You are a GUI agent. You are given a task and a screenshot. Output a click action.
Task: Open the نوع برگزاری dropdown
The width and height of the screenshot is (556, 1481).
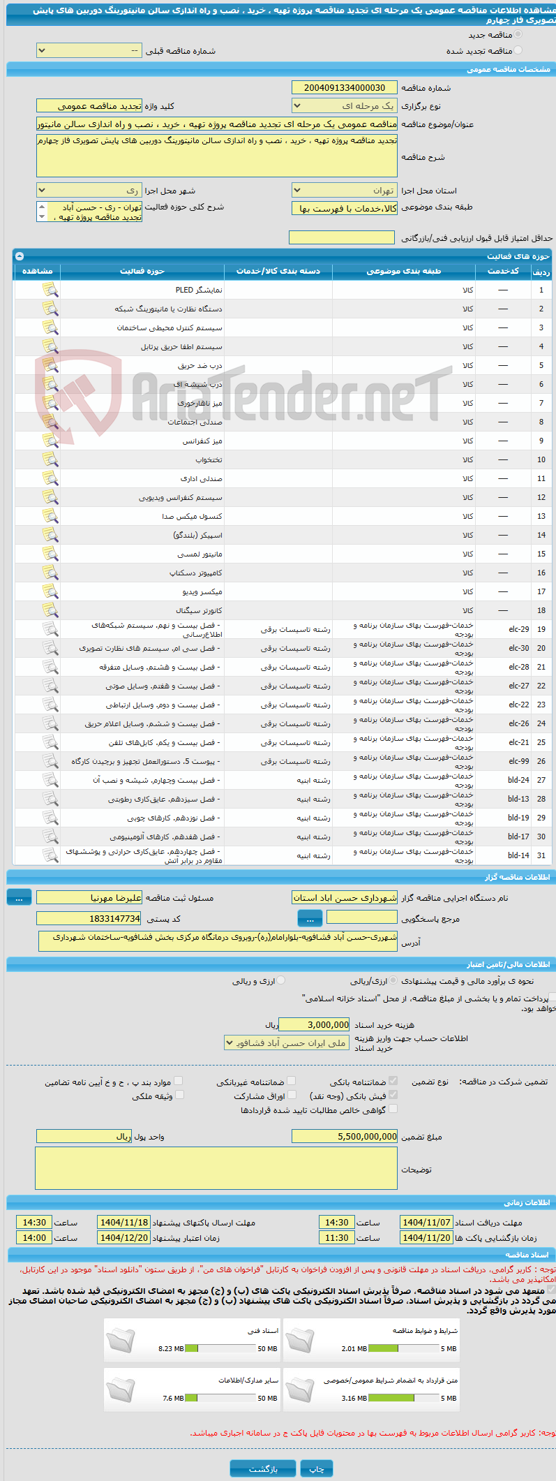(345, 105)
